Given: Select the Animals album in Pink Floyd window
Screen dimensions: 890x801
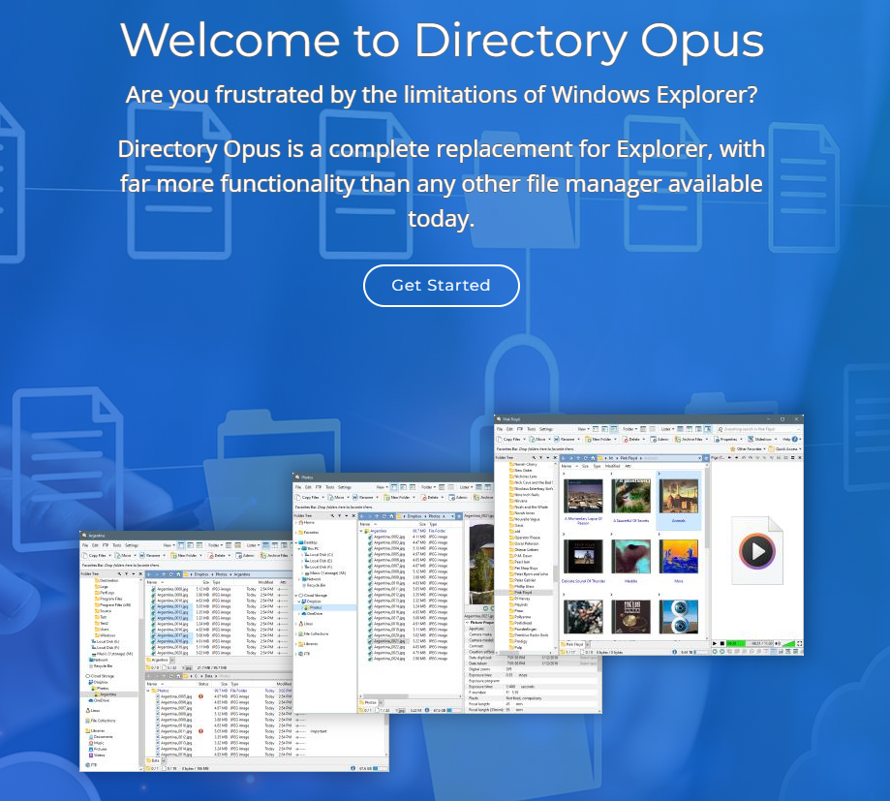Looking at the screenshot, I should pos(678,500).
